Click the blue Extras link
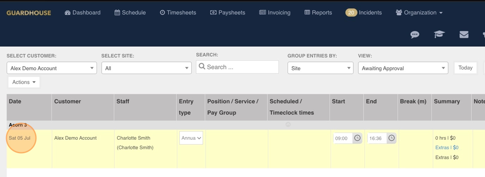485x177 pixels. pyautogui.click(x=446, y=148)
